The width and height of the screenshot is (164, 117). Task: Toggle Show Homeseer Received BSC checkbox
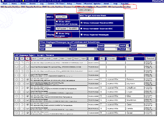click(81, 23)
